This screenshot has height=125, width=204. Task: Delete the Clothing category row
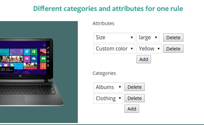coord(134,98)
